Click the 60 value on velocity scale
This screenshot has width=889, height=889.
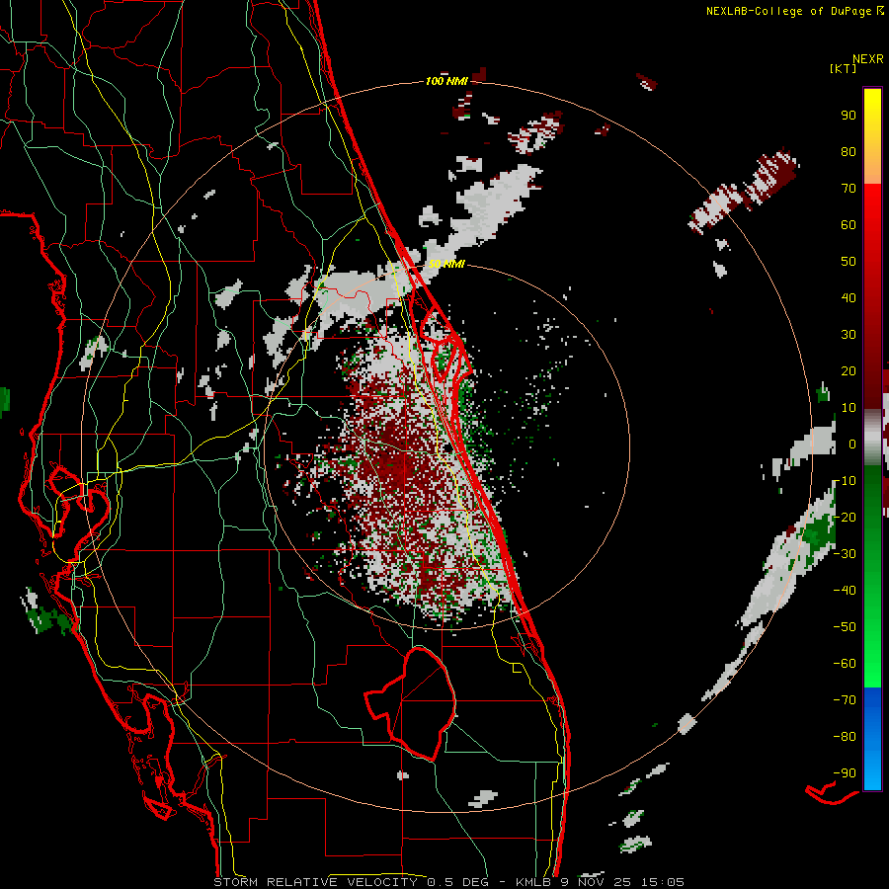click(x=849, y=224)
